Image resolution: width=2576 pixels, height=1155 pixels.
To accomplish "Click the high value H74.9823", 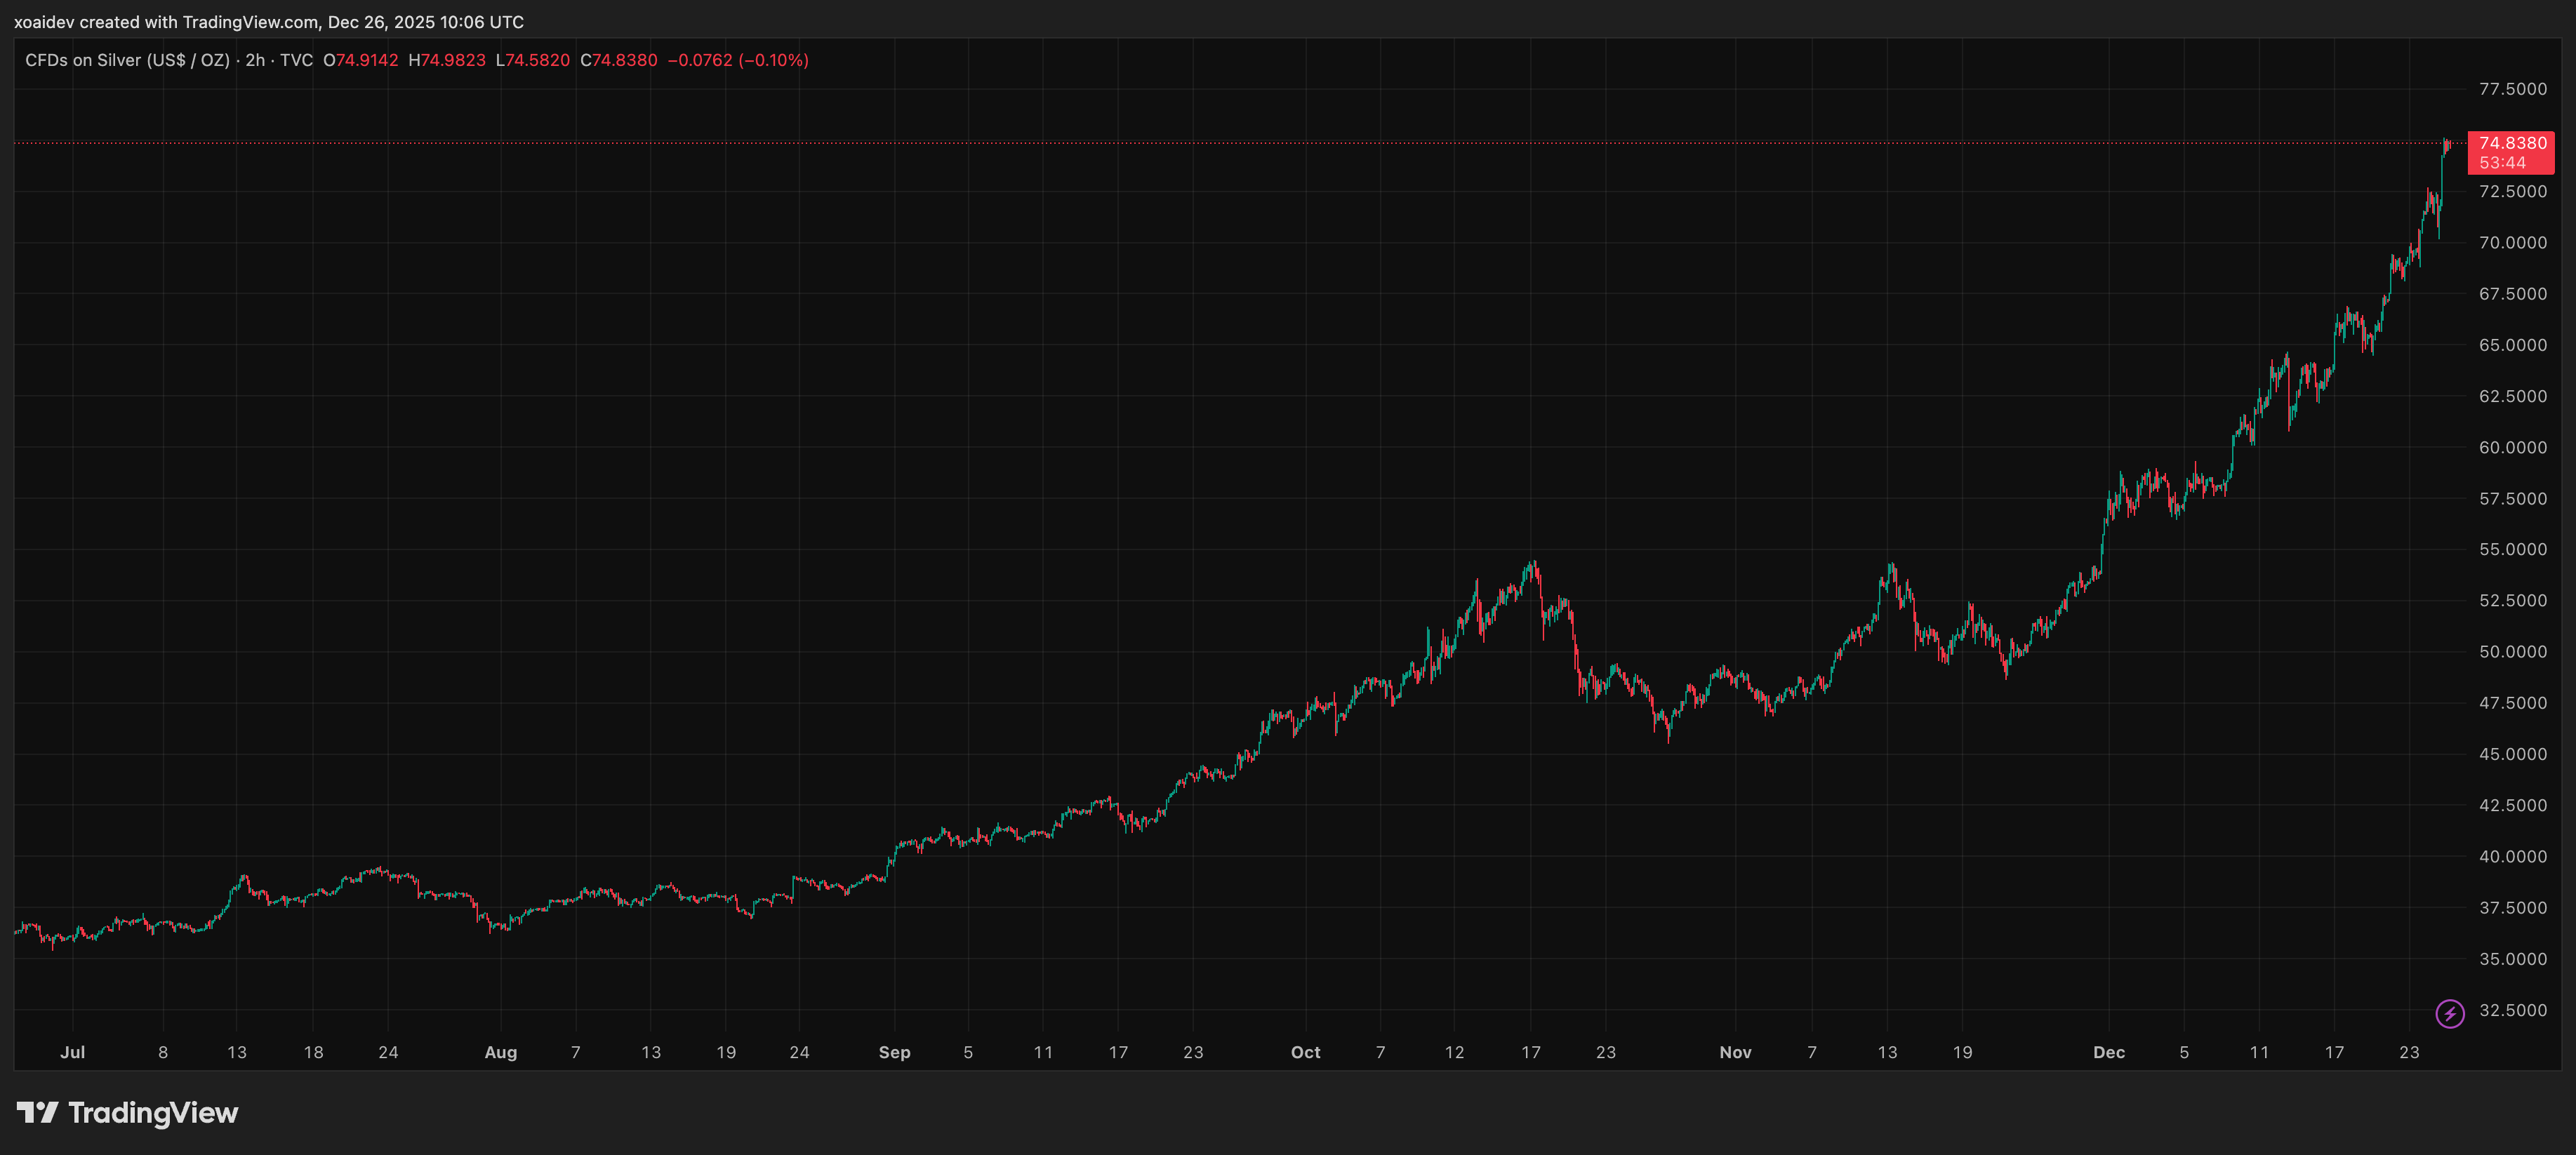I will pos(446,60).
